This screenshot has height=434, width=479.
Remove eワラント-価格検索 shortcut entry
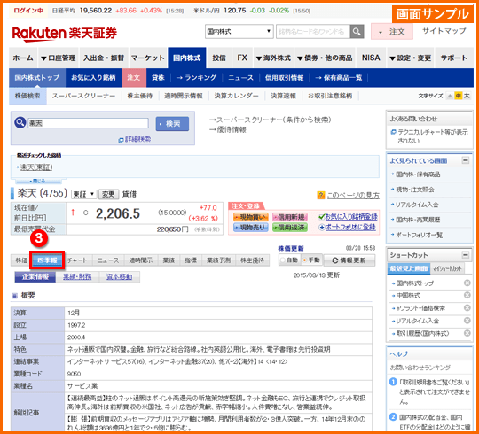[467, 307]
